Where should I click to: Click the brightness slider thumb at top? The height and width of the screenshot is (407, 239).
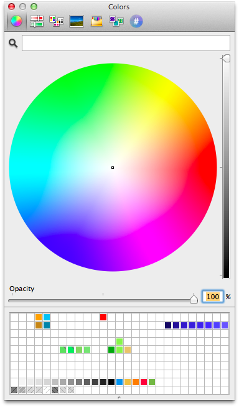[x=226, y=58]
